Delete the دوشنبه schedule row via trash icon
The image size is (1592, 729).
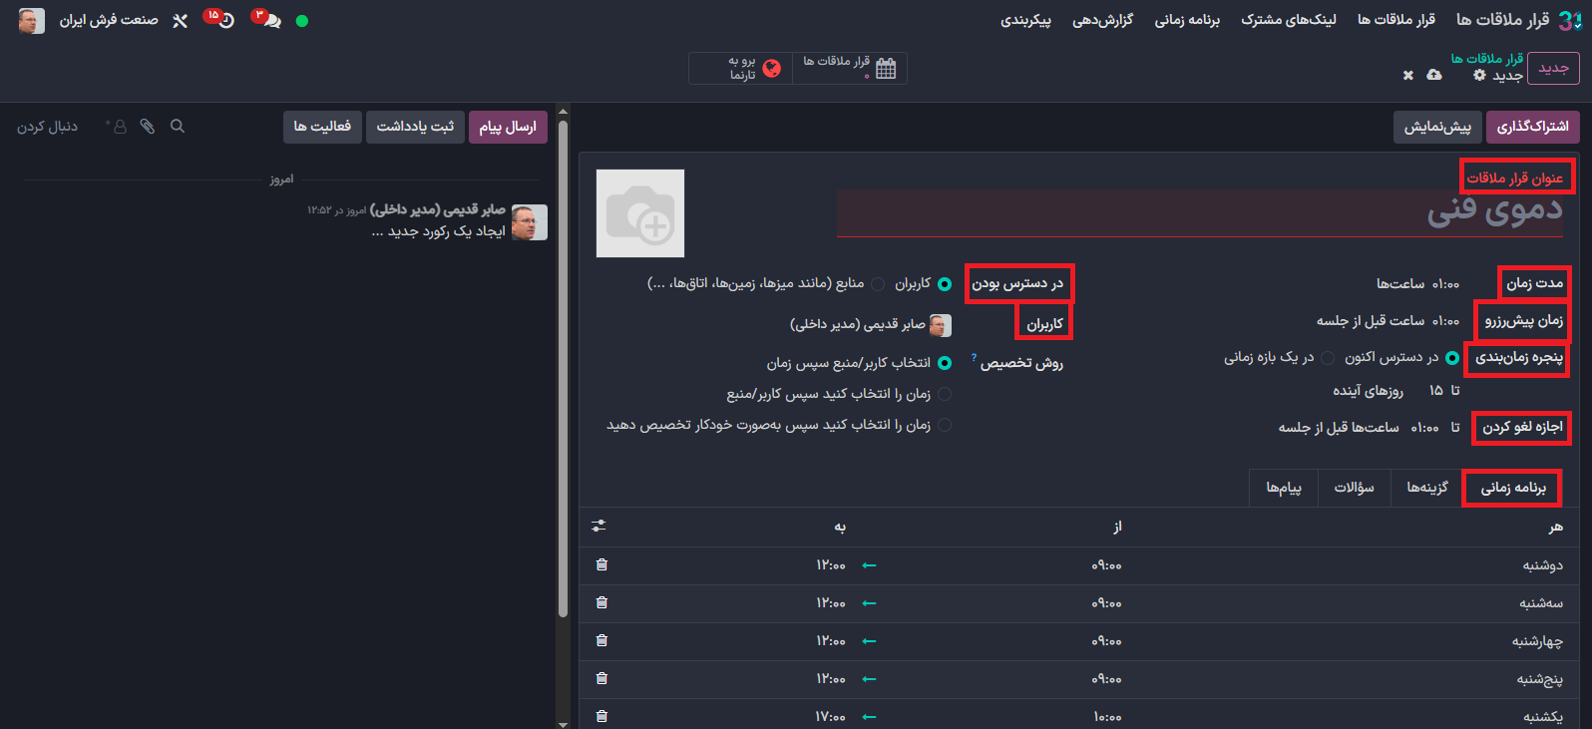601,565
